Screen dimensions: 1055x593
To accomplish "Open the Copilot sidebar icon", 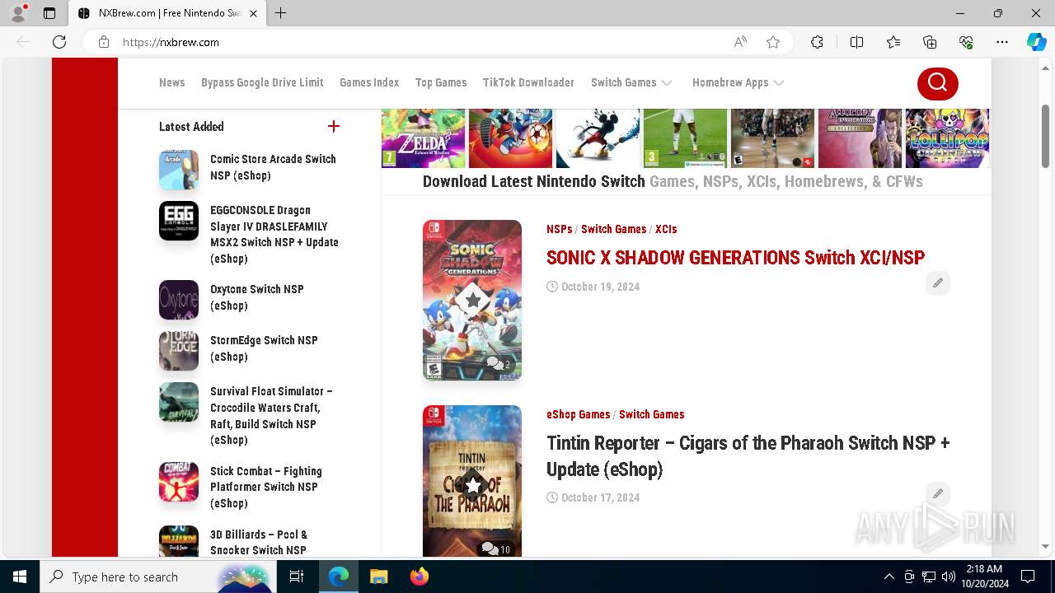I will [x=1036, y=42].
